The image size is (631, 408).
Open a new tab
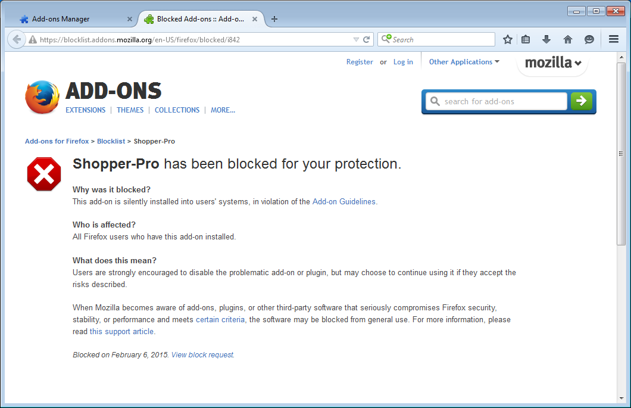tap(274, 19)
